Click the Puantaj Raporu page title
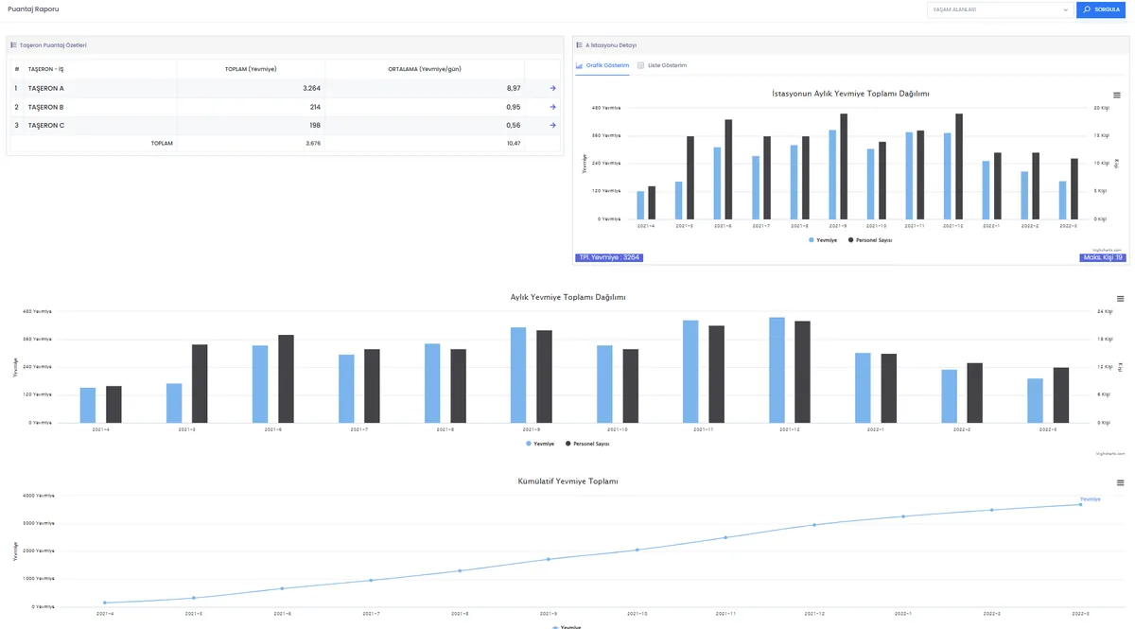 click(33, 9)
